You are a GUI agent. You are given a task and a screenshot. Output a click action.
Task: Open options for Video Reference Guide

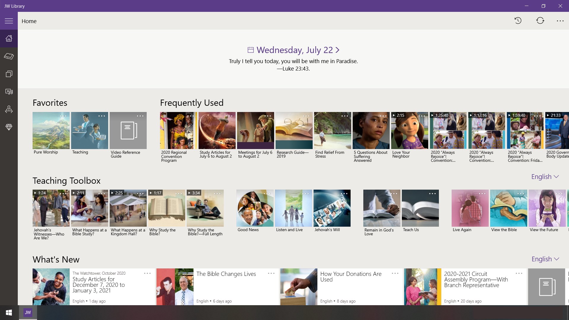coord(140,116)
